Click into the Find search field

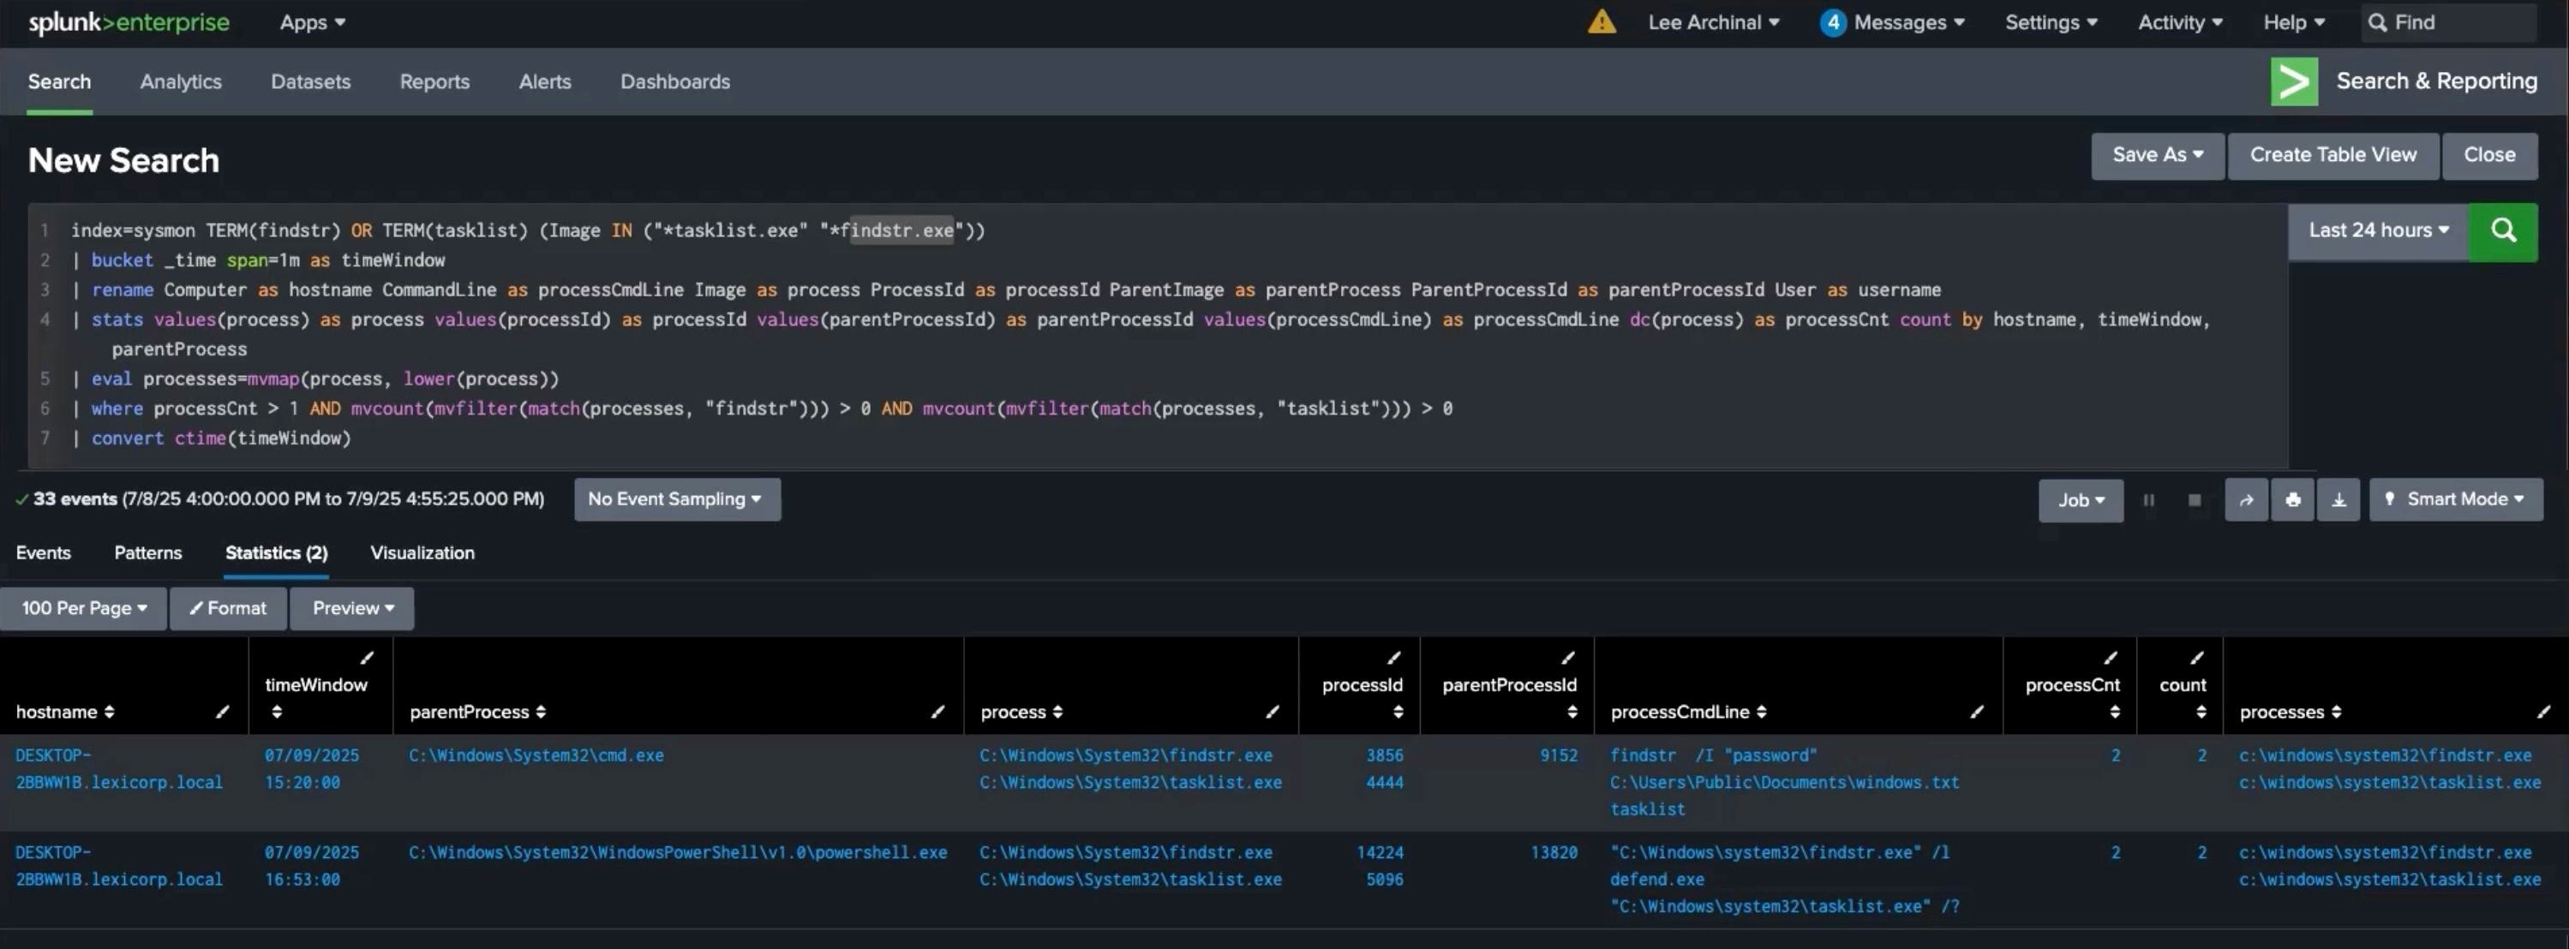coord(2447,22)
